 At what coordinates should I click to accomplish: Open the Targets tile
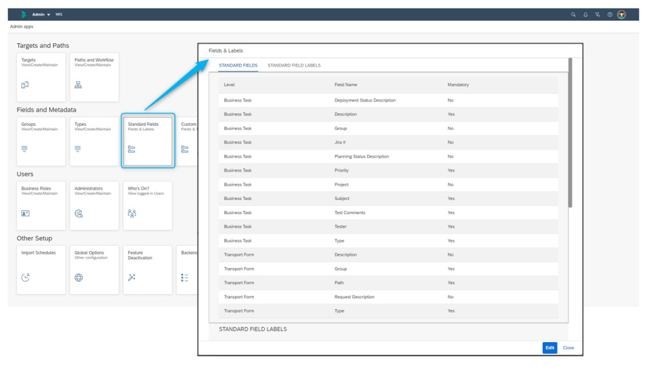[41, 77]
